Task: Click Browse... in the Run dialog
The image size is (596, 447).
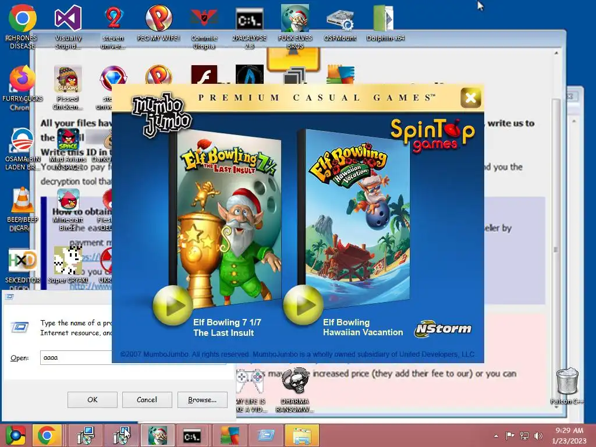Action: point(202,400)
